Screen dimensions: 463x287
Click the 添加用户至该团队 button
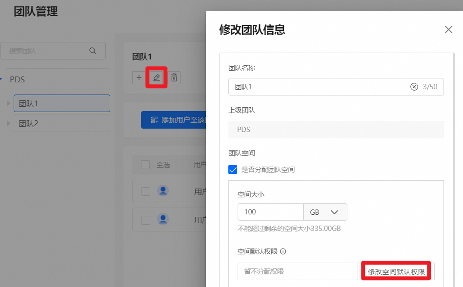click(174, 120)
